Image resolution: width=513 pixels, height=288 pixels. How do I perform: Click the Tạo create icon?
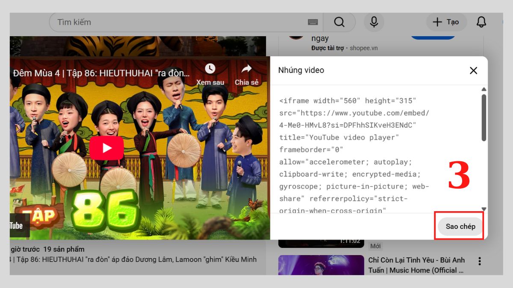point(446,22)
